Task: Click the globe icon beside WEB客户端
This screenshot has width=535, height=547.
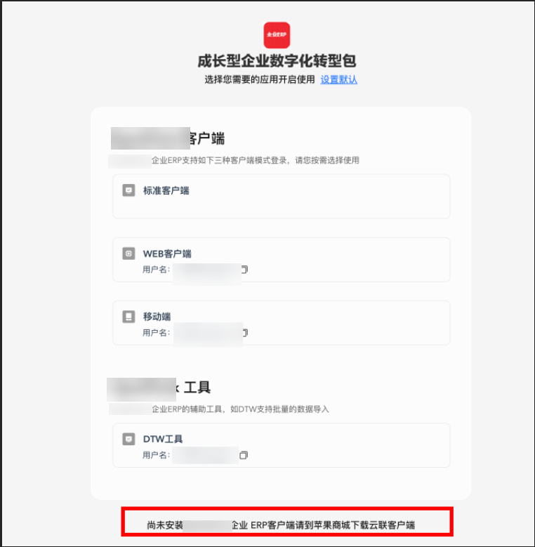Action: pos(128,253)
